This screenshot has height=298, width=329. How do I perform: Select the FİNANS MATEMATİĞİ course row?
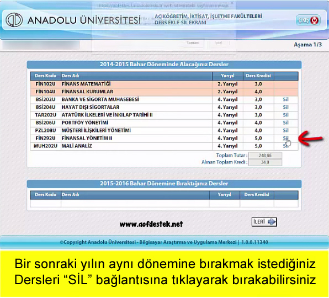point(164,84)
